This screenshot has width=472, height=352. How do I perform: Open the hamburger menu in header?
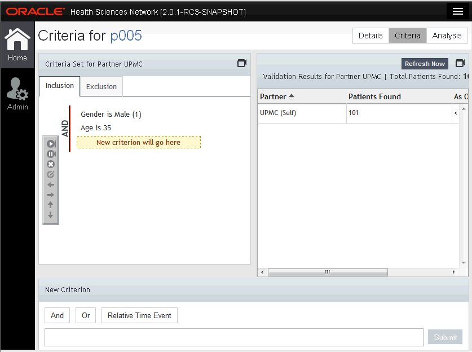[x=457, y=11]
